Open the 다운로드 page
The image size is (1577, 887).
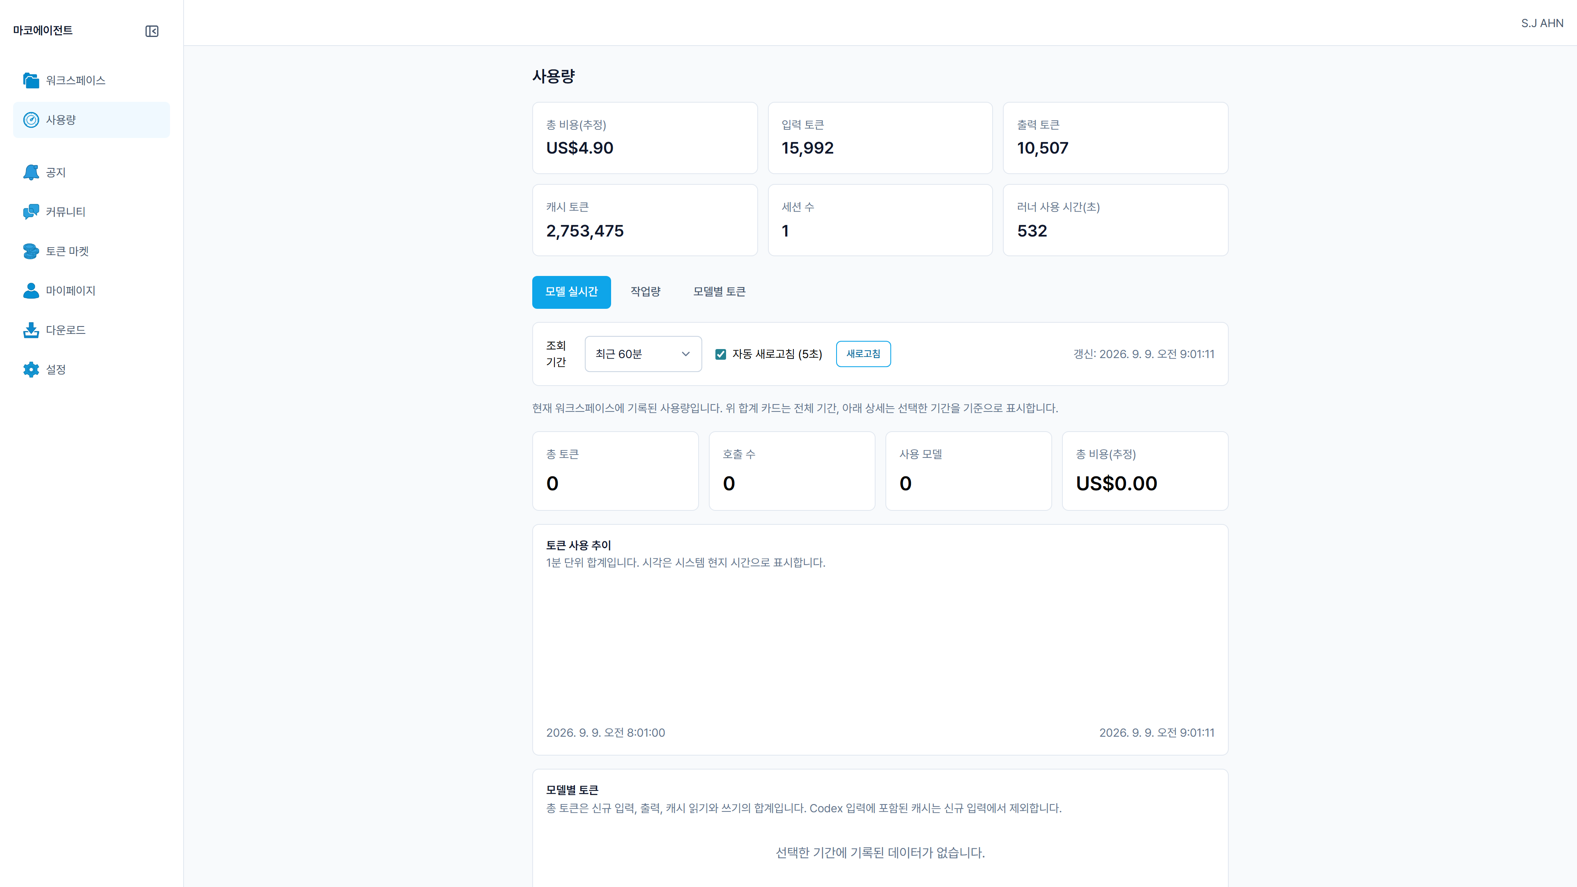(x=91, y=331)
